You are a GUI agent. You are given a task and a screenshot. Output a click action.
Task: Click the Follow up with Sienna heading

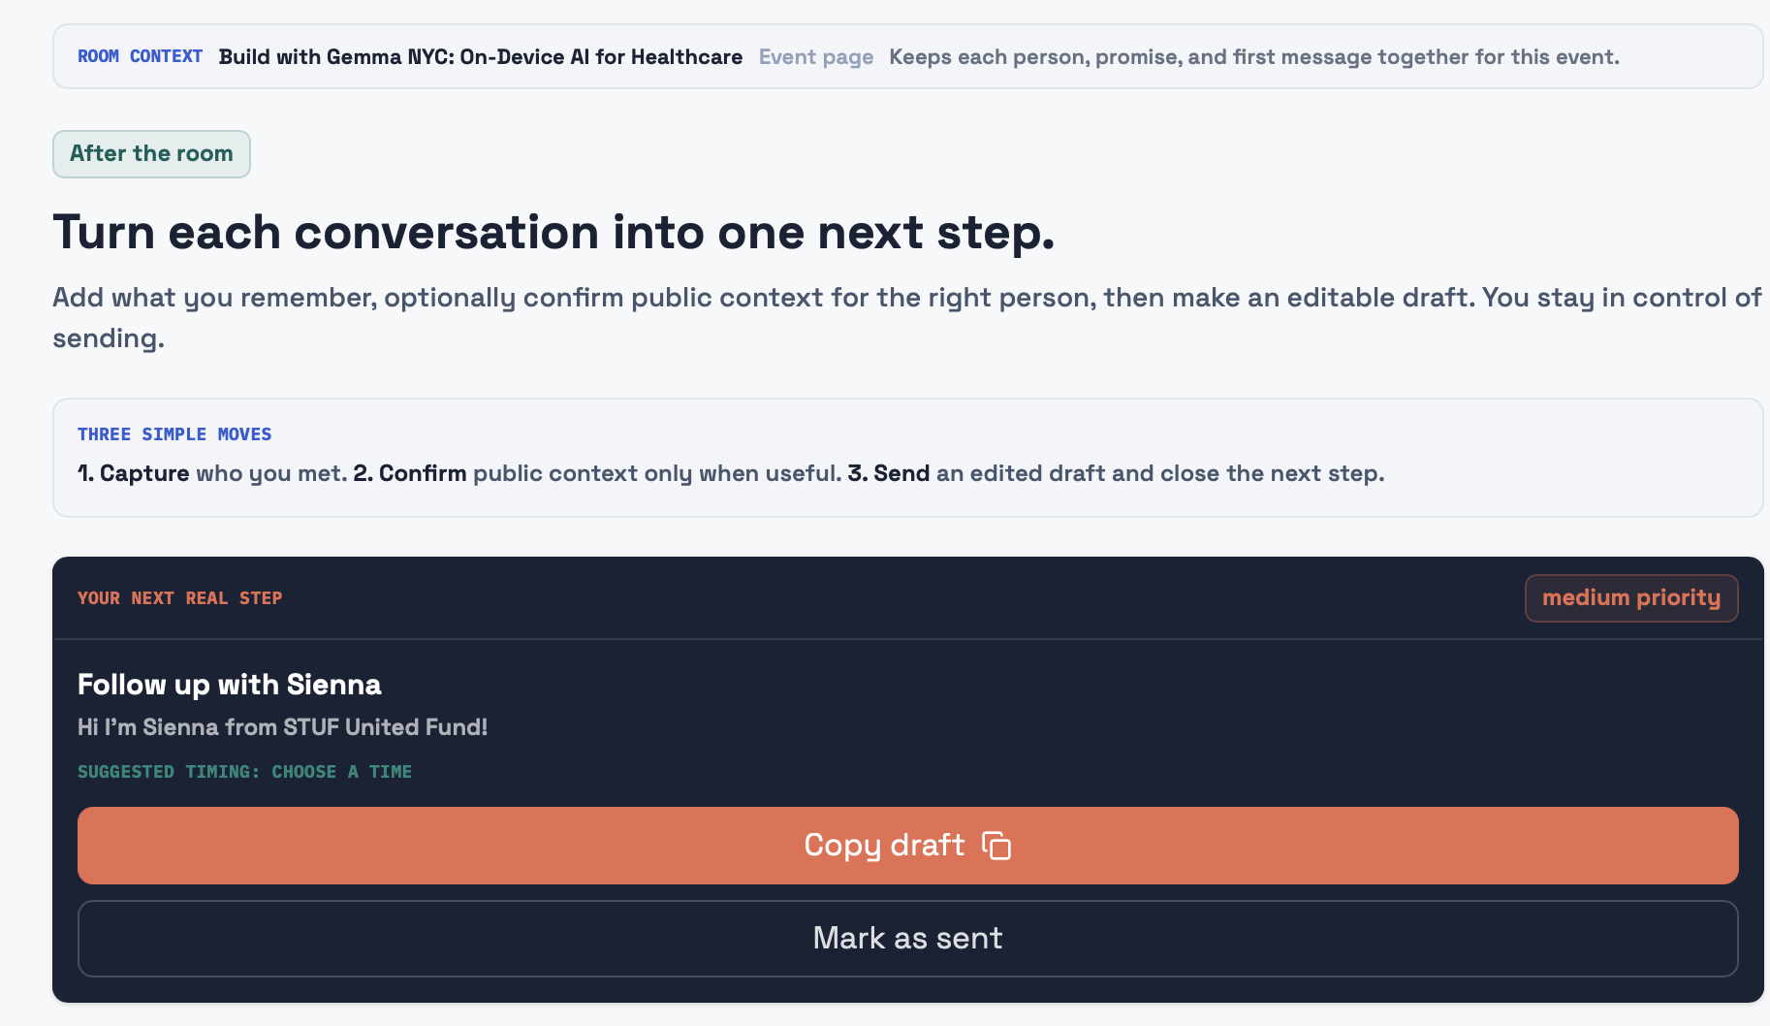click(230, 685)
